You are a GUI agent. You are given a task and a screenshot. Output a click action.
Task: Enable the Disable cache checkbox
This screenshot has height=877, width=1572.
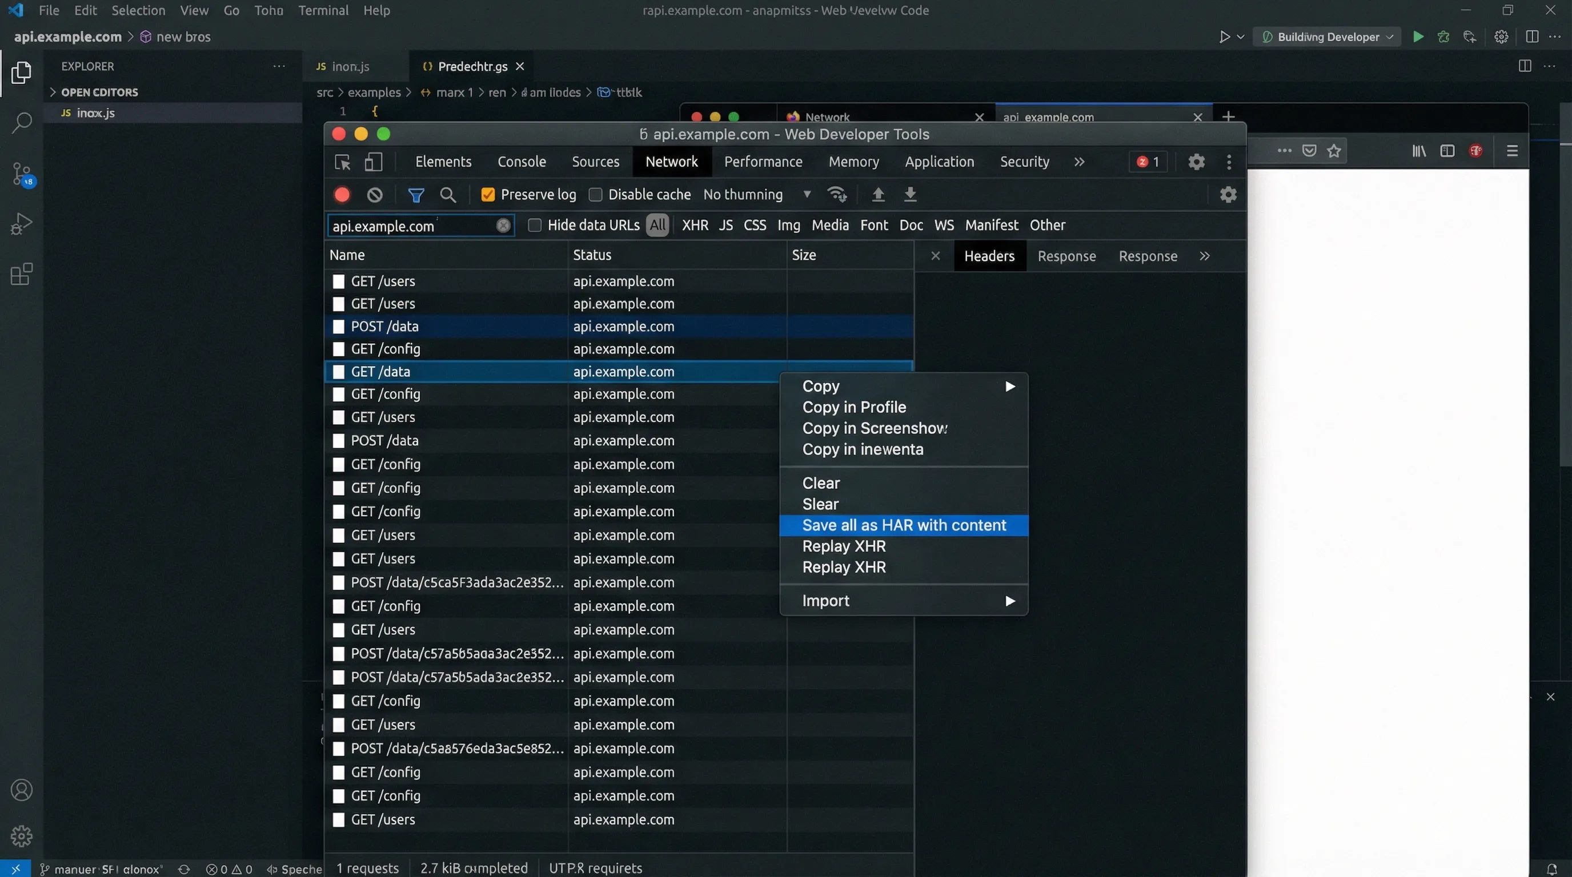[x=595, y=194]
